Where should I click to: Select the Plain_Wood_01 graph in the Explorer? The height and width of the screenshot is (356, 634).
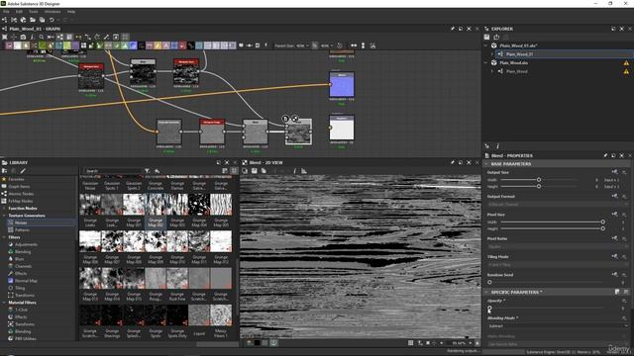click(519, 54)
